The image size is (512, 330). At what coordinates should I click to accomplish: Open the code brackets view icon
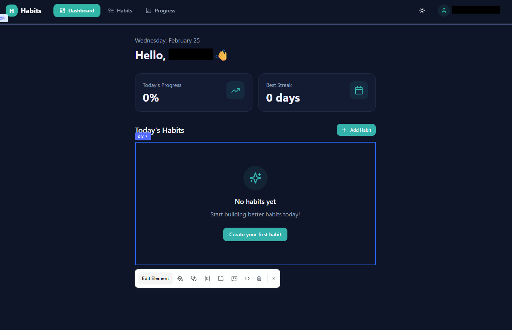247,278
